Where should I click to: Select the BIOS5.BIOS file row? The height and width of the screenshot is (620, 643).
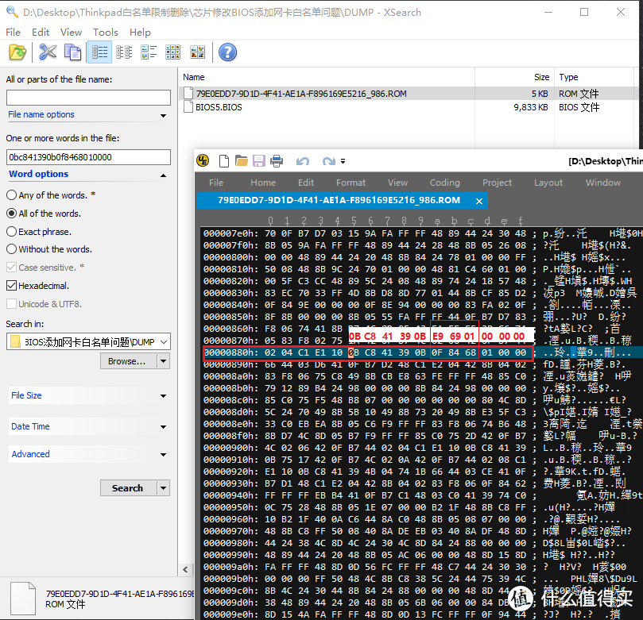click(x=409, y=107)
